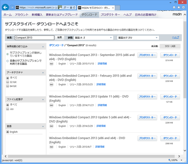Open the アカウント menu item

coord(21,15)
